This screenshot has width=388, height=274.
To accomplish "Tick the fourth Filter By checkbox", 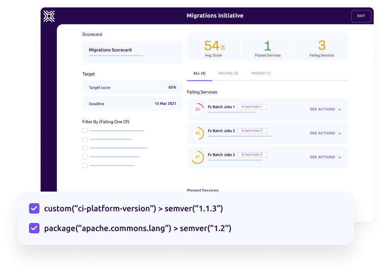I will click(x=85, y=157).
